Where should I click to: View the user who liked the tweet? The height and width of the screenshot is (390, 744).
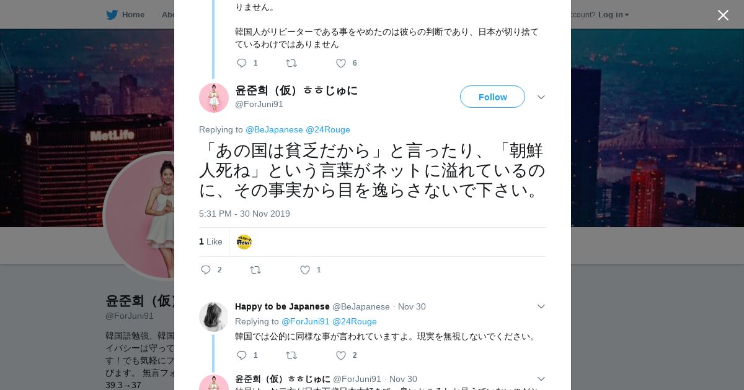tap(244, 242)
